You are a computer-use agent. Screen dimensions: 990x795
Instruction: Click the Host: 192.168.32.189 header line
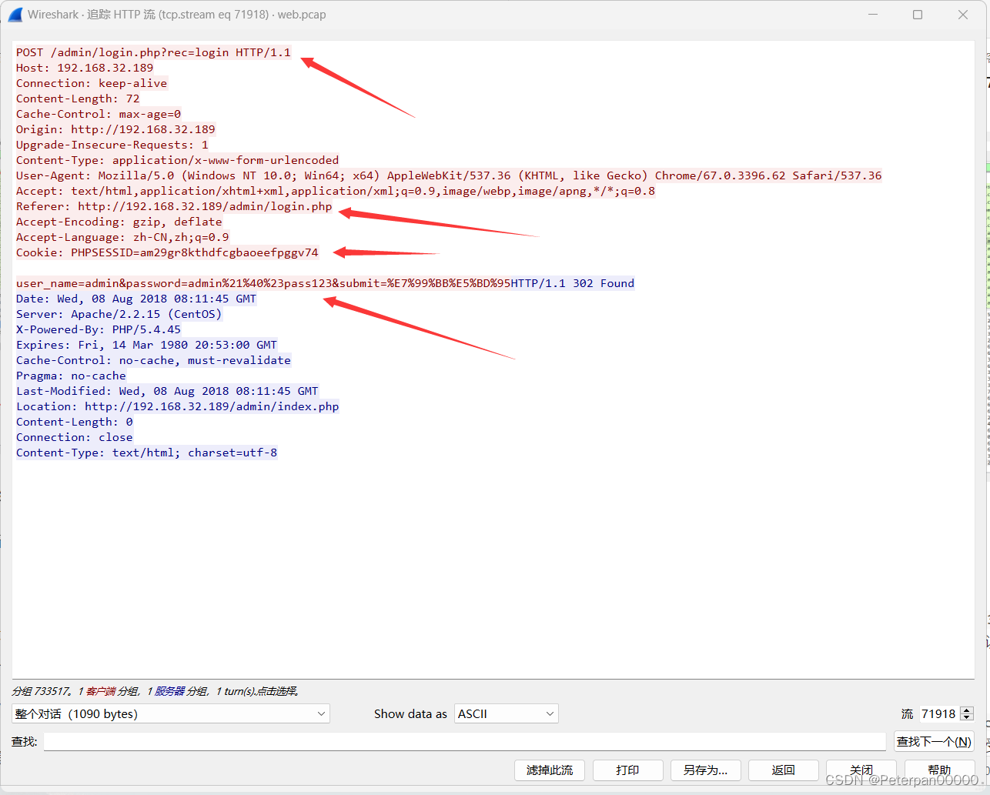pyautogui.click(x=85, y=68)
